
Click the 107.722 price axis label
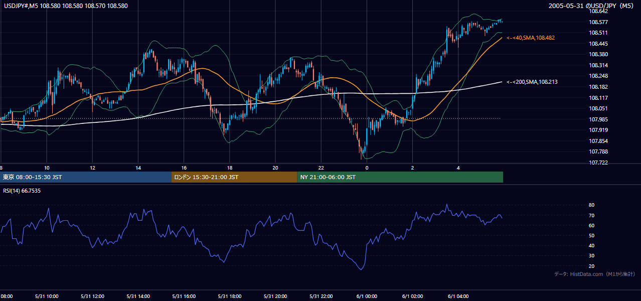pos(598,163)
